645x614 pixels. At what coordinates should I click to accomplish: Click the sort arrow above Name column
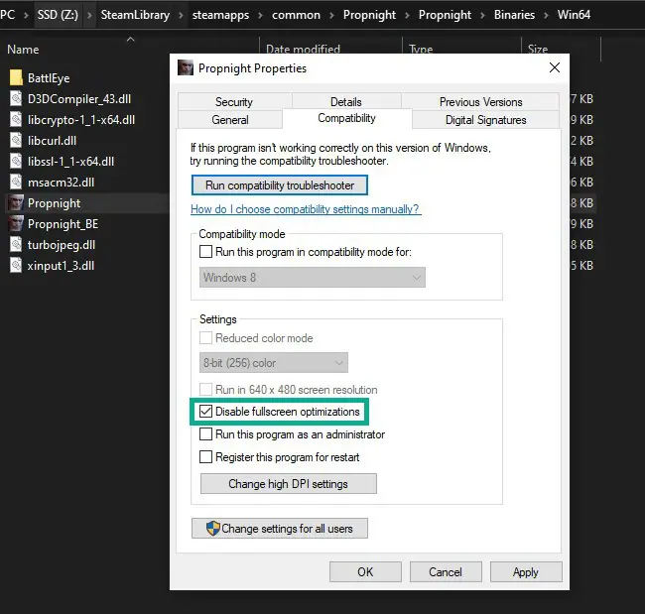tap(130, 40)
